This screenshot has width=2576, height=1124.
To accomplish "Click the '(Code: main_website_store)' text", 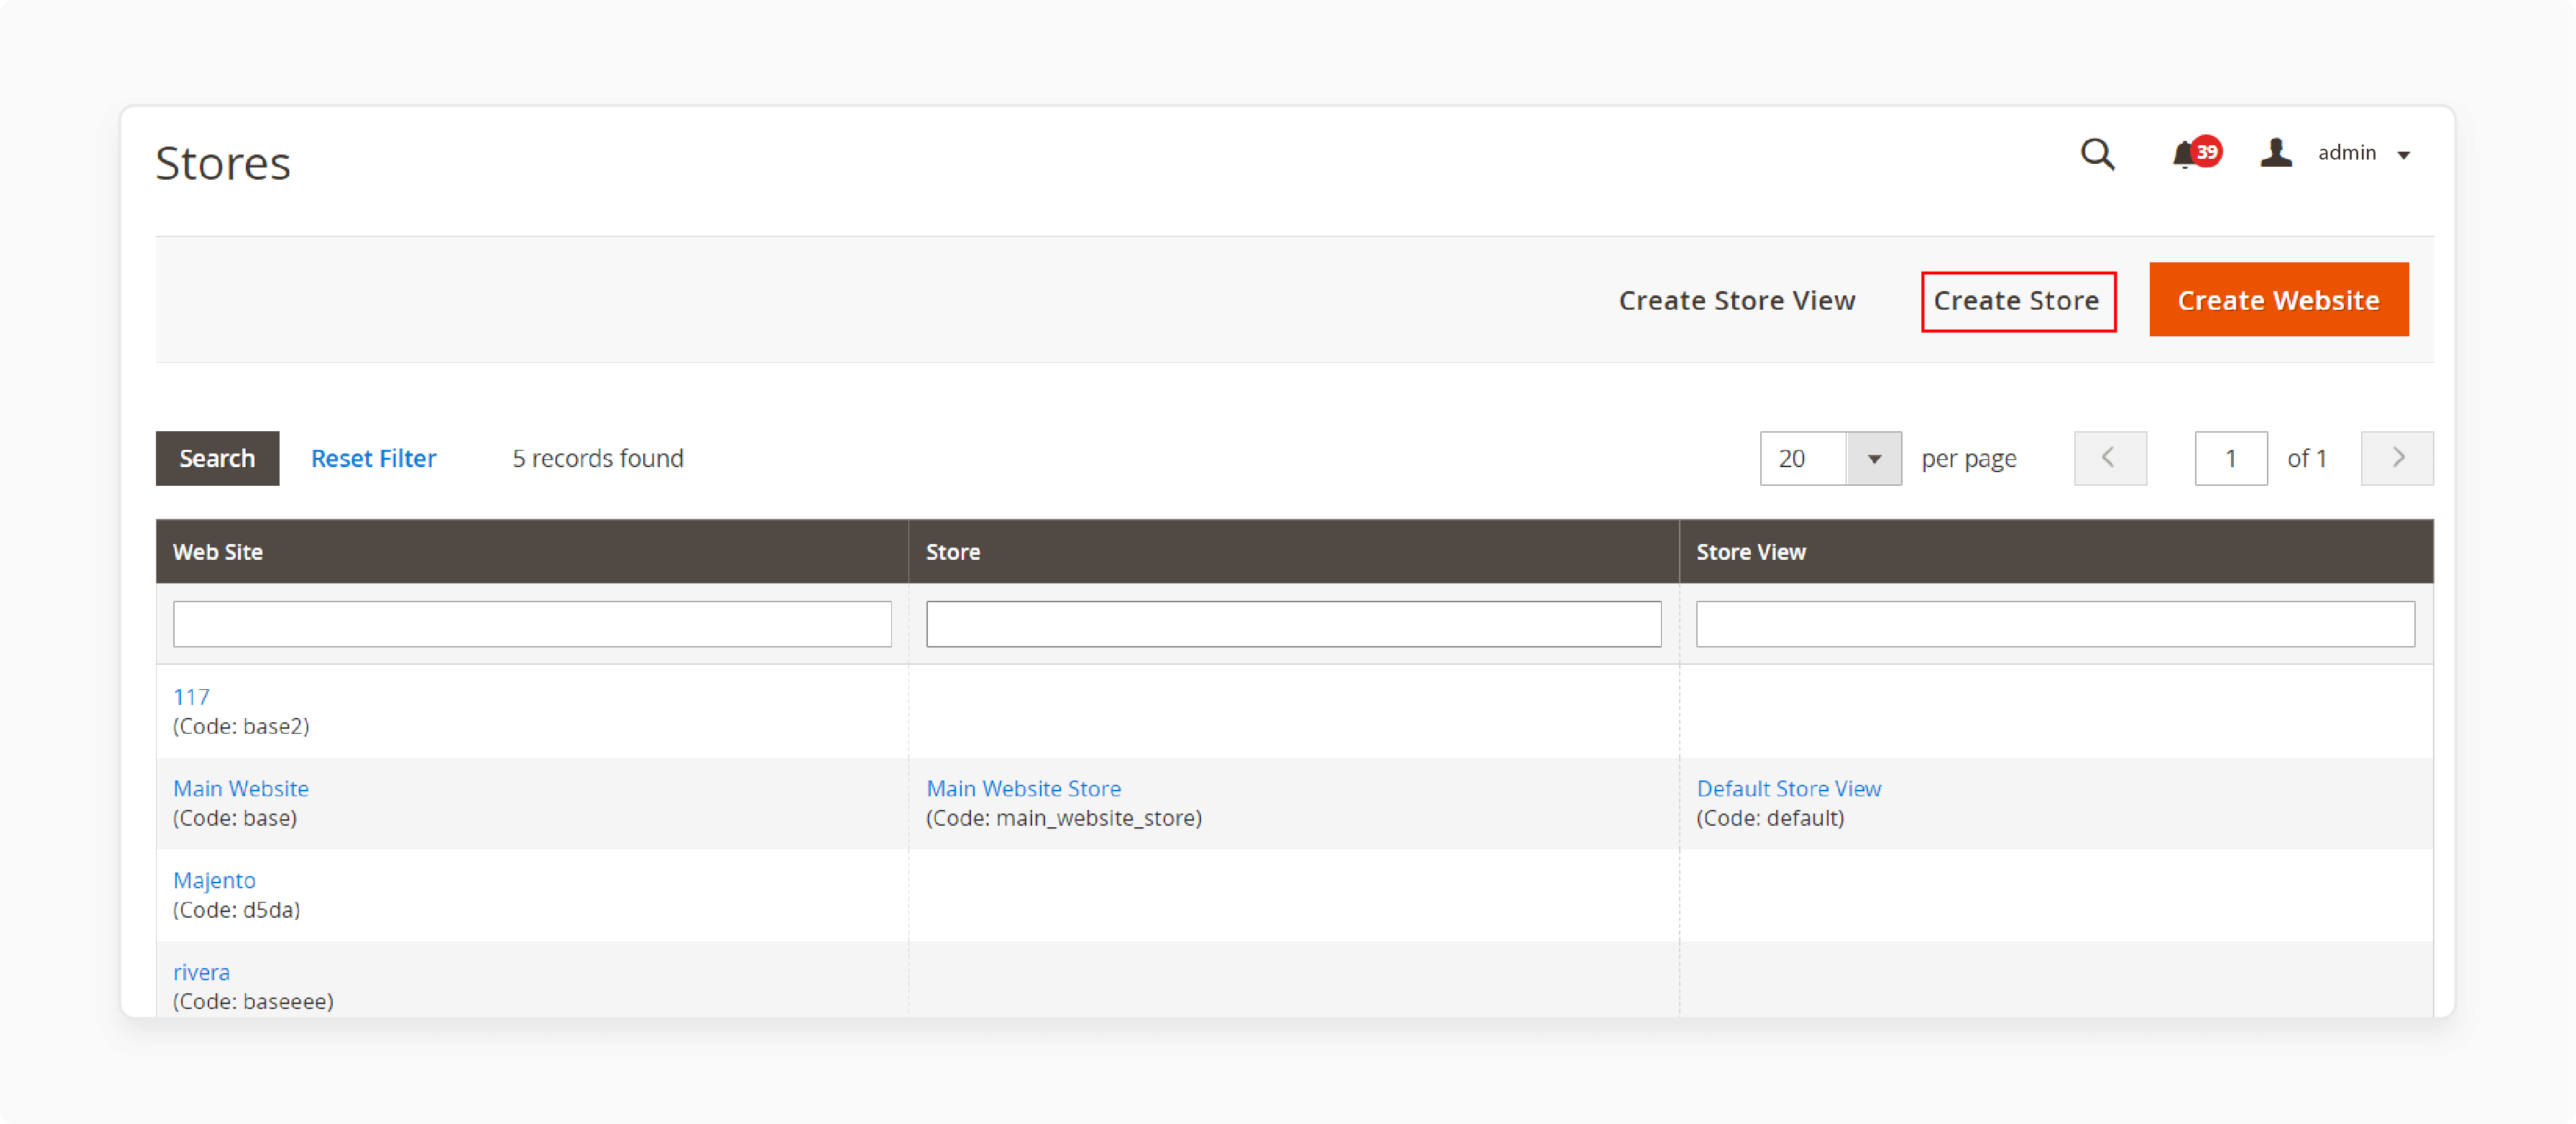I will 1064,818.
